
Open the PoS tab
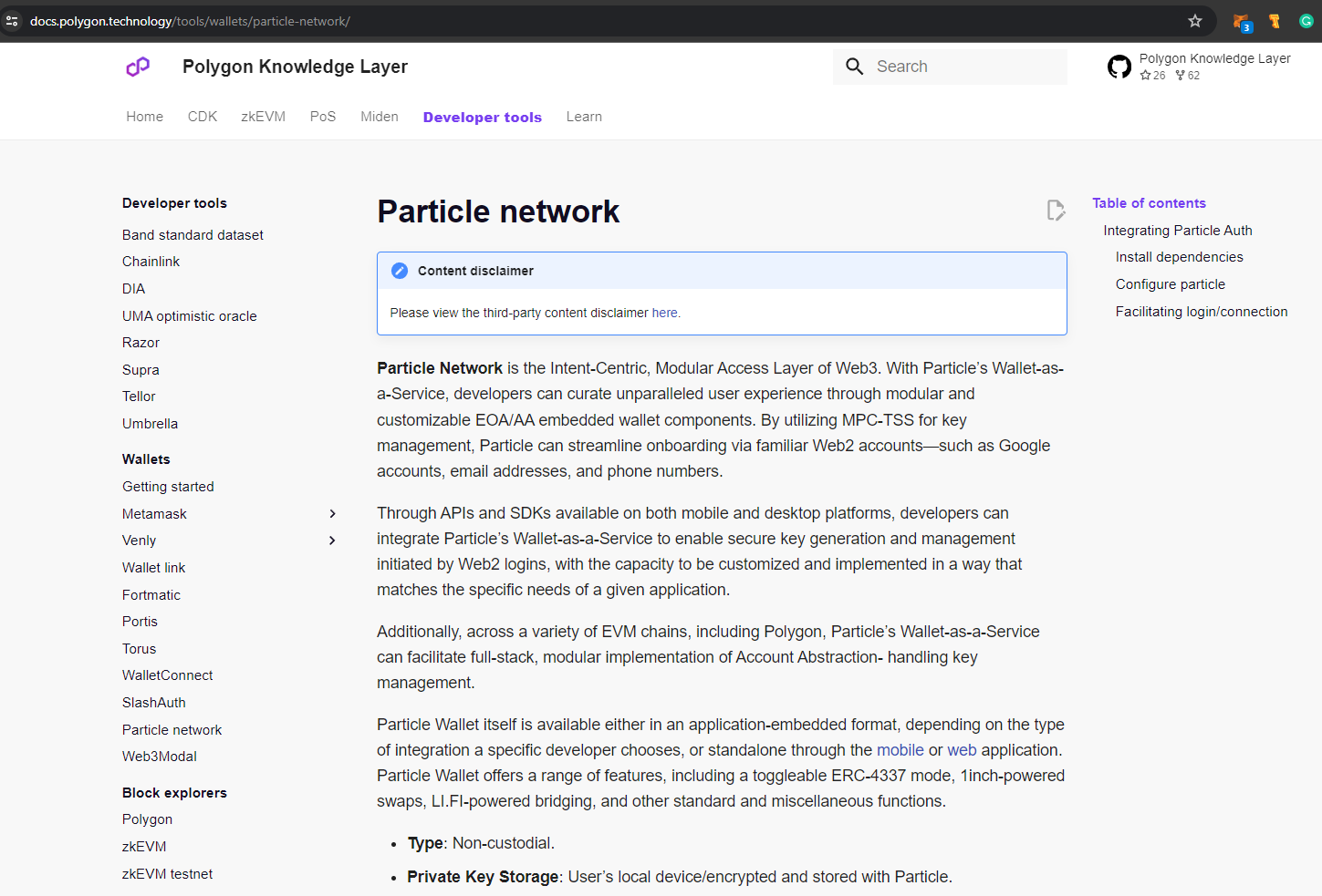[x=323, y=117]
